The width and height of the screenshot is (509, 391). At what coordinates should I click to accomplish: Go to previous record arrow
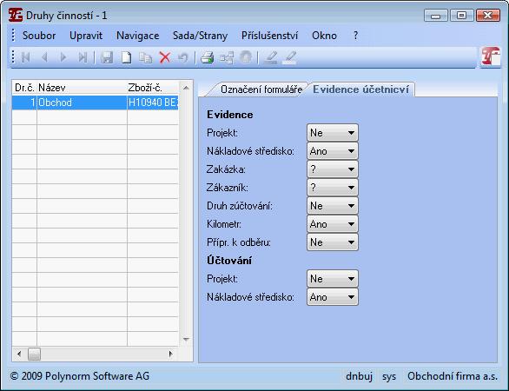[45, 58]
